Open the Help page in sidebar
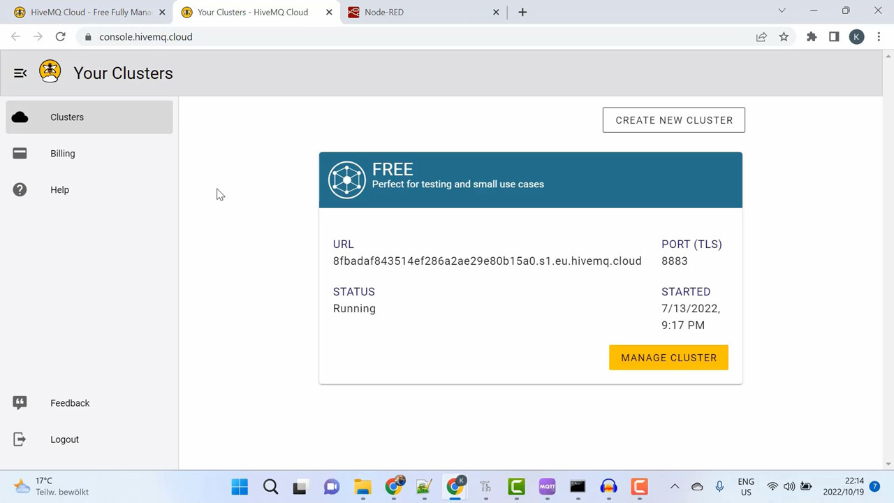 pos(89,190)
